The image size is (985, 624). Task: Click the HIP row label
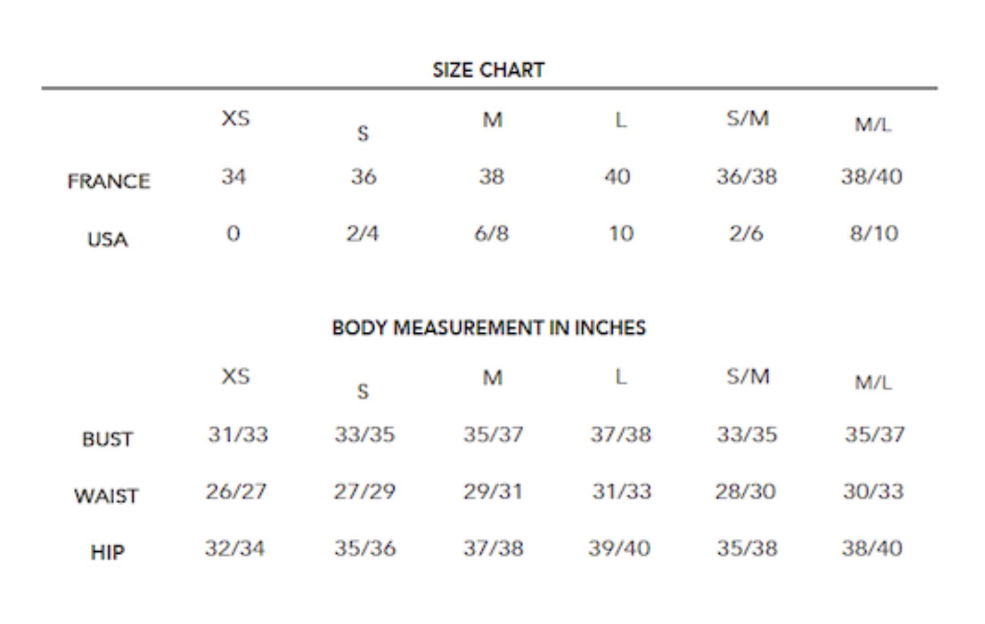[107, 552]
